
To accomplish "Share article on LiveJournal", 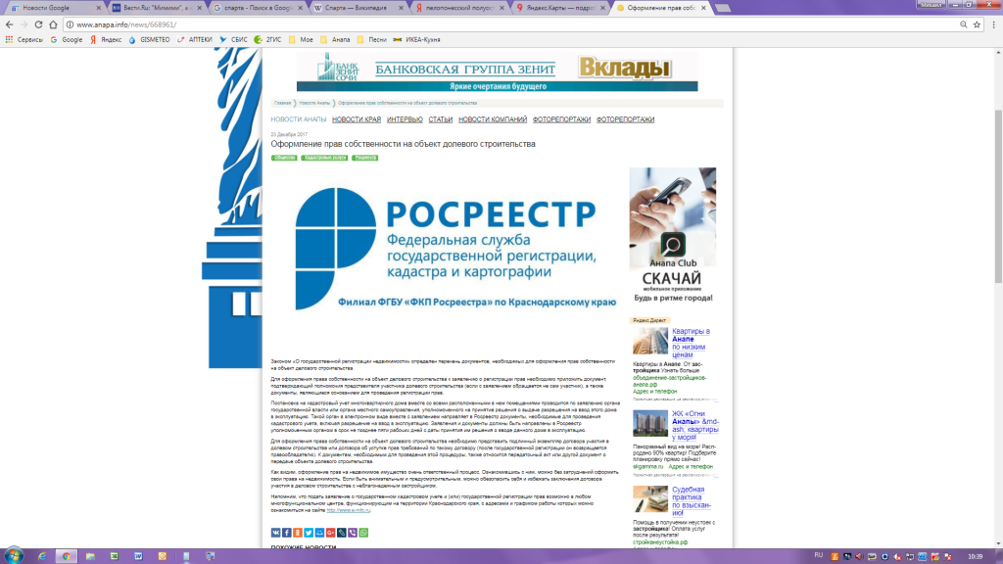I will pyautogui.click(x=342, y=533).
